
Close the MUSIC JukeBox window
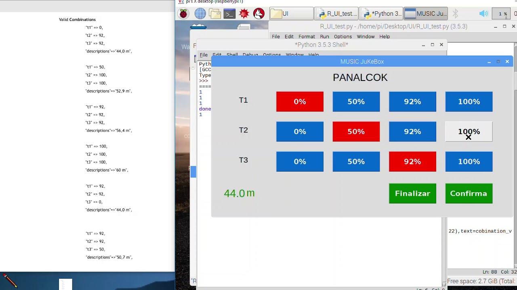[x=507, y=61]
